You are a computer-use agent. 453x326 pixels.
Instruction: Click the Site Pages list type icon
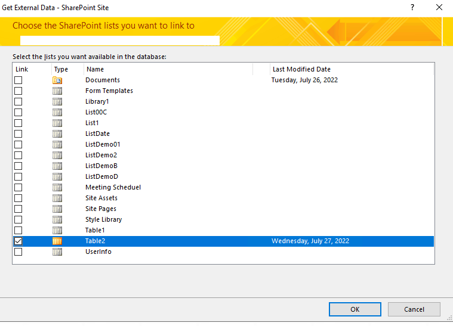click(57, 209)
